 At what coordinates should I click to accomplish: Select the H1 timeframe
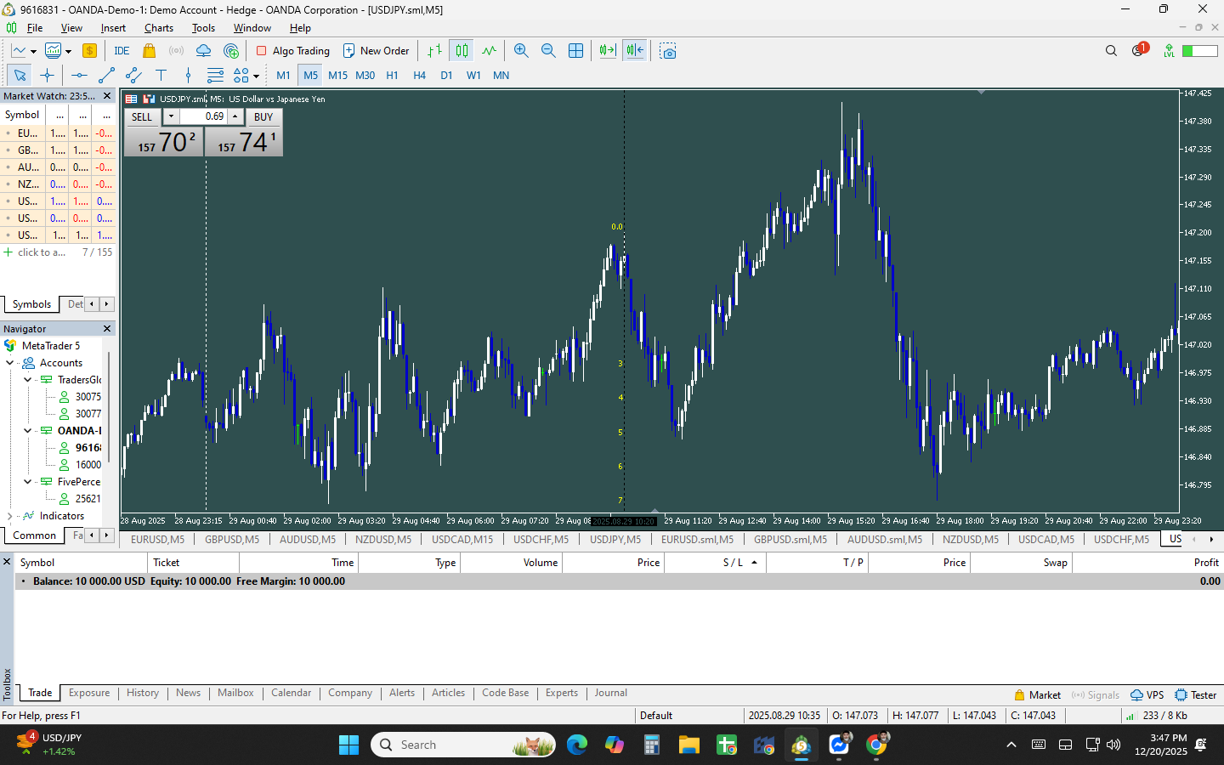392,76
